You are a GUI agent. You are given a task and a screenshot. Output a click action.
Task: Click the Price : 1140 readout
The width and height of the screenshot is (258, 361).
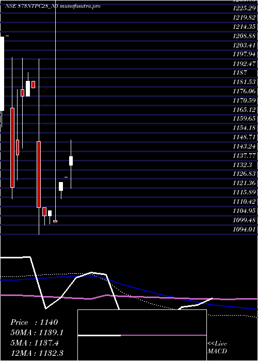pos(34,322)
